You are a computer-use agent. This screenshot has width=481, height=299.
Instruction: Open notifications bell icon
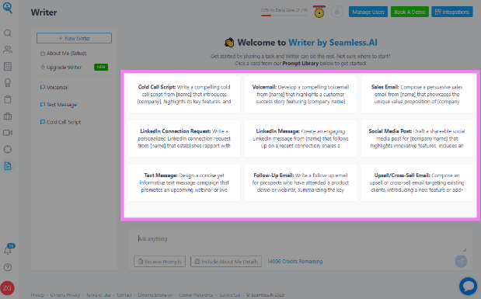click(x=8, y=250)
